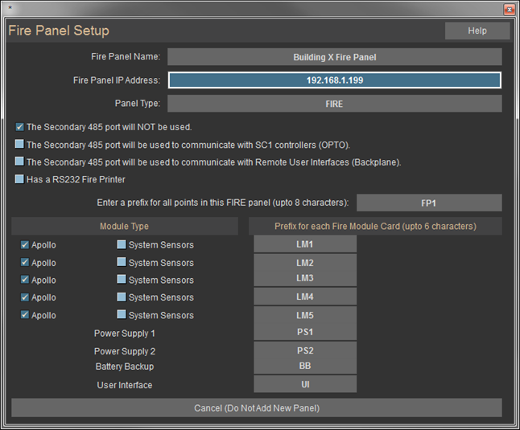Cancel adding the new panel
520x430 pixels.
(x=257, y=408)
